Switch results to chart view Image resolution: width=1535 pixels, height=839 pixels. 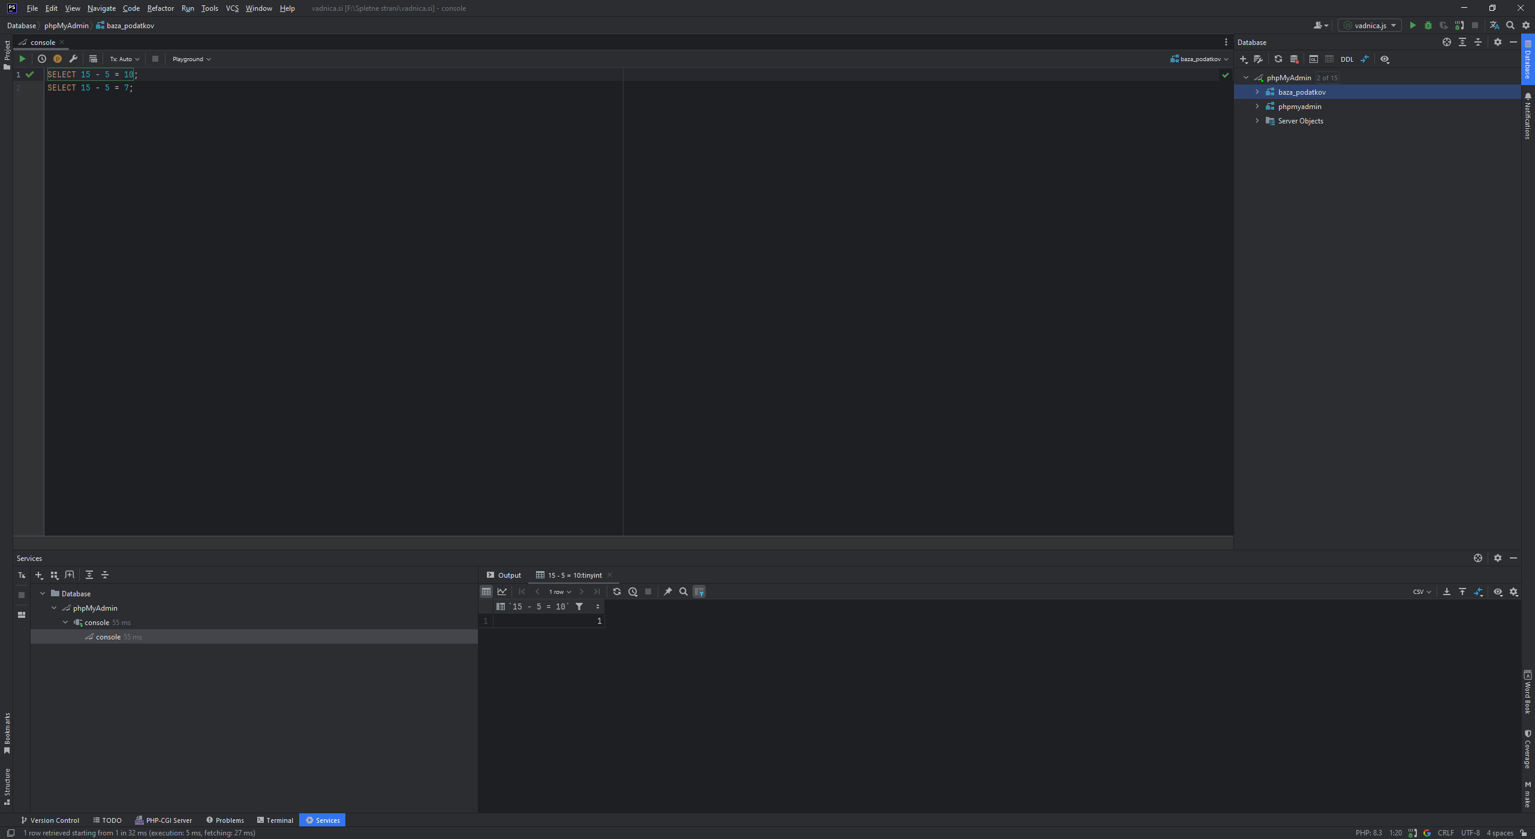[x=502, y=591]
